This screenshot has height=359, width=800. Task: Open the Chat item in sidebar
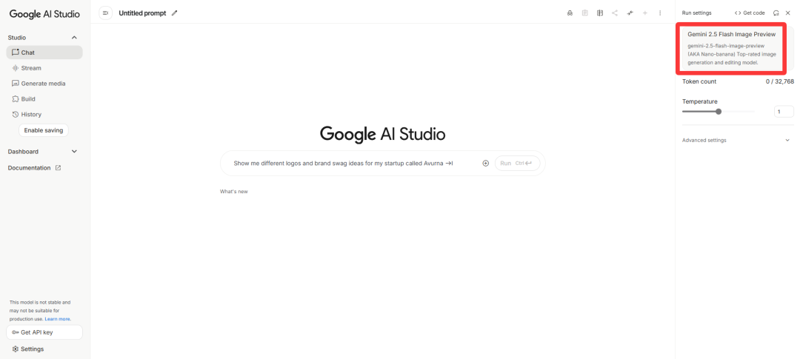click(44, 53)
